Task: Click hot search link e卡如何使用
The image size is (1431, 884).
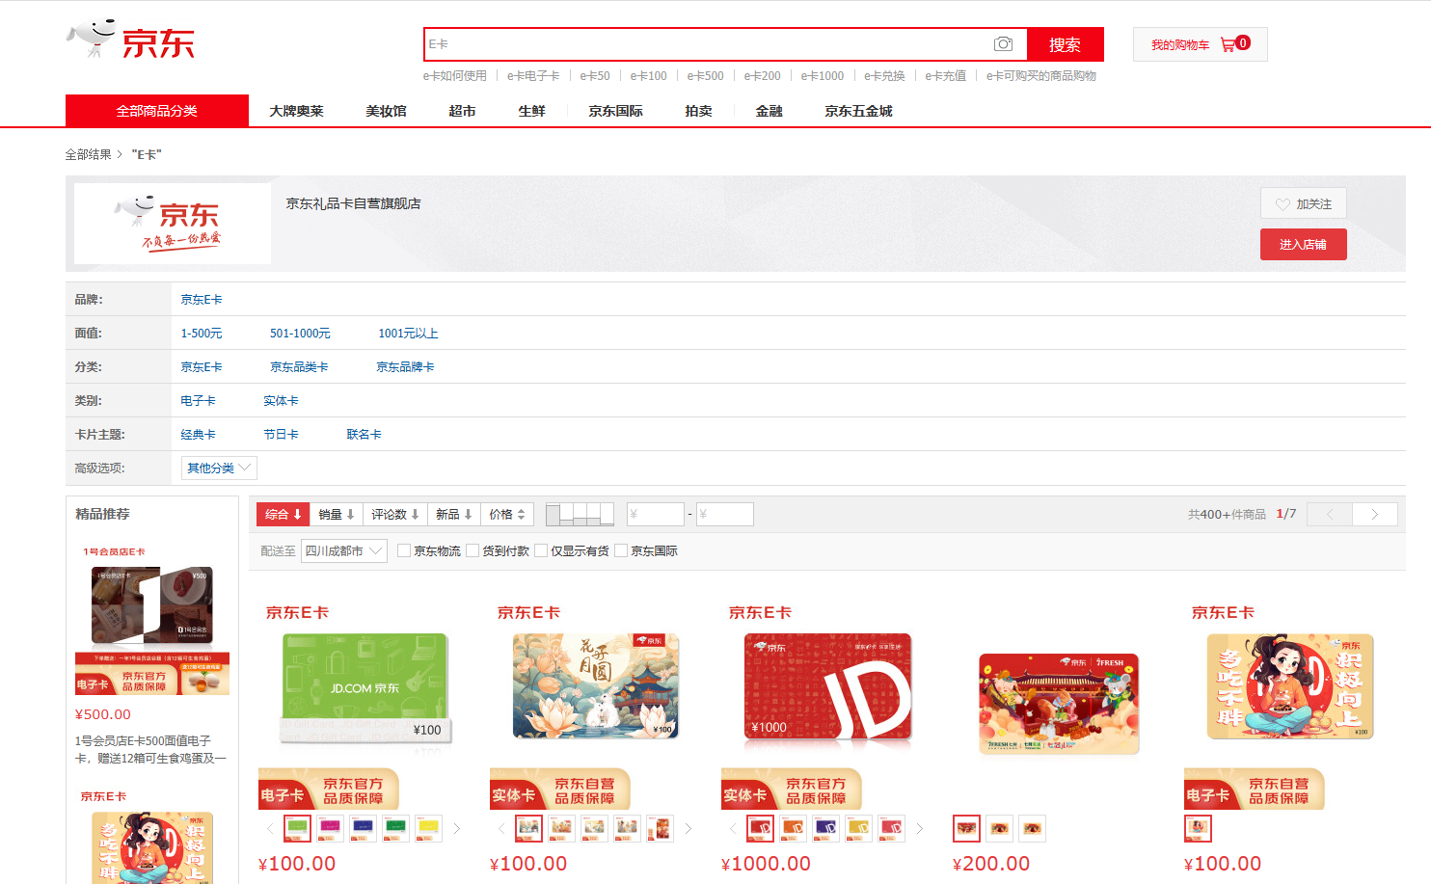Action: (x=454, y=75)
